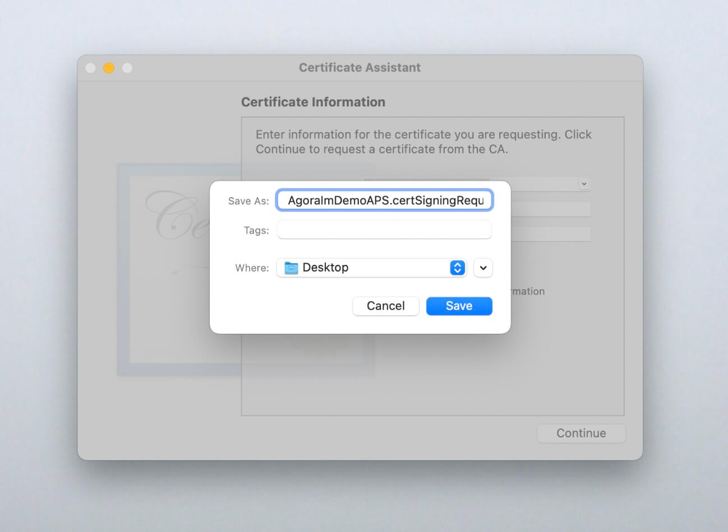Click the certificate request instruction text
Screen dimensions: 728x532
tap(423, 142)
